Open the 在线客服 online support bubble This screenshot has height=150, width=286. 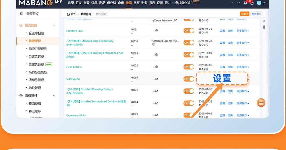[x=261, y=103]
